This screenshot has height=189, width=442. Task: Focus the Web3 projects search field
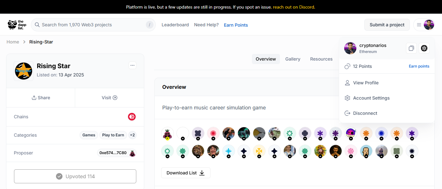[x=93, y=25]
